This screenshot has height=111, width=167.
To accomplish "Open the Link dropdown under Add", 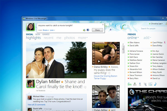I will 52,30.
